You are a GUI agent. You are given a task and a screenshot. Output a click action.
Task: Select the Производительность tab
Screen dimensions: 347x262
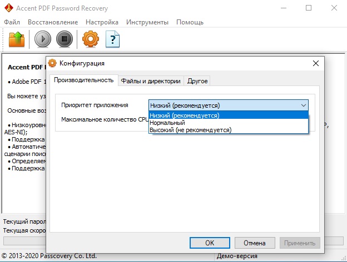pos(83,80)
